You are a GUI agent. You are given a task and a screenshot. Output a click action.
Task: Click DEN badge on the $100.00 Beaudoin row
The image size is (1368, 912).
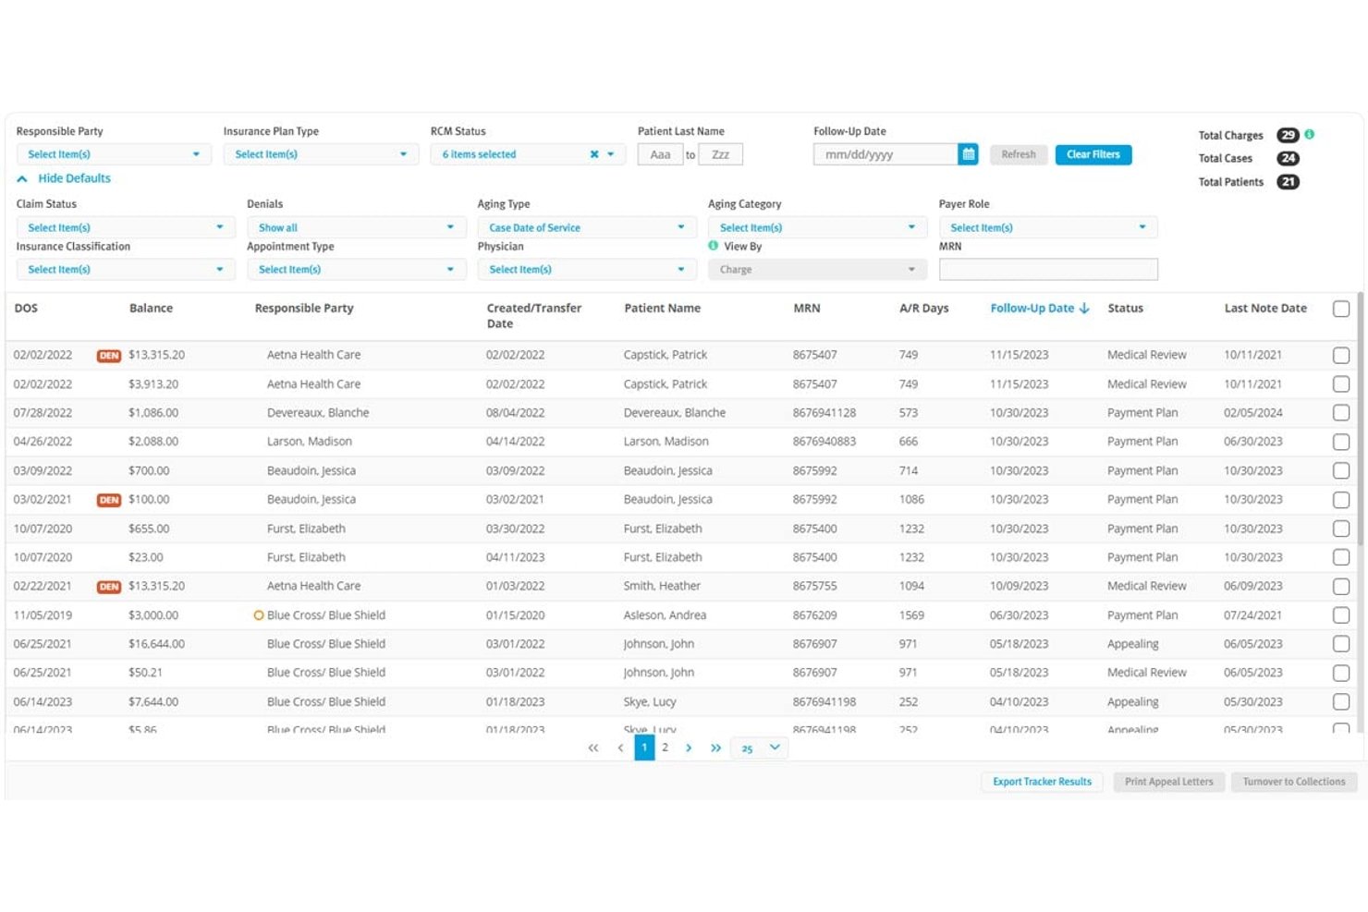[x=109, y=500]
